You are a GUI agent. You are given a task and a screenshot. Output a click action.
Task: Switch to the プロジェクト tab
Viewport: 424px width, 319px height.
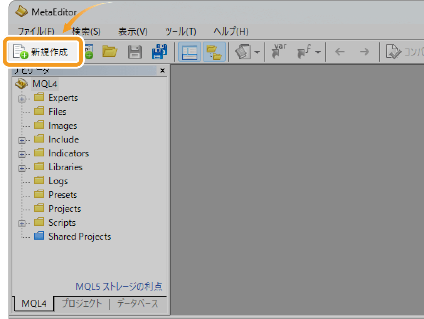(x=82, y=303)
